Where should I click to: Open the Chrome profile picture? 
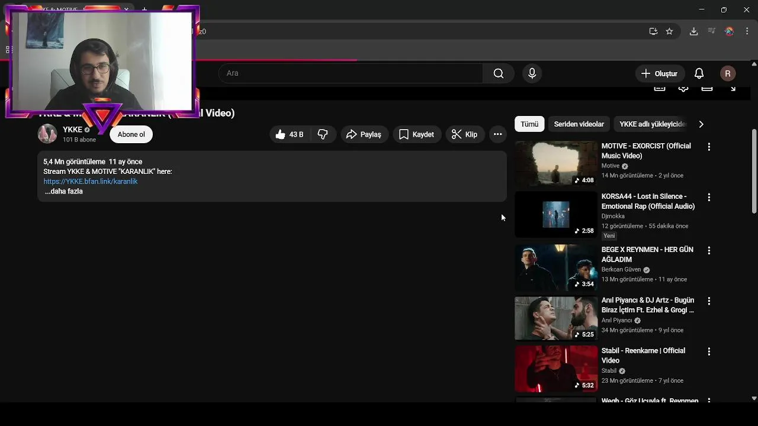(729, 31)
